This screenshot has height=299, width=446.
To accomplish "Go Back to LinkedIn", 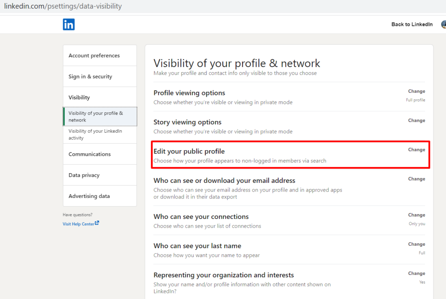I will 412,24.
